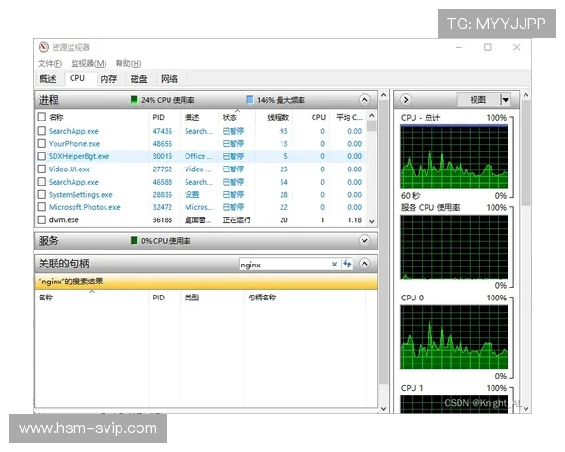Click the nginx handle search field
This screenshot has width=565, height=452.
282,265
